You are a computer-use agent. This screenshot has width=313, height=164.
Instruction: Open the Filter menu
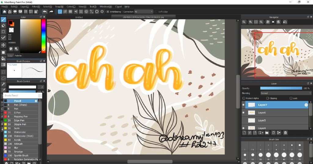36,7
